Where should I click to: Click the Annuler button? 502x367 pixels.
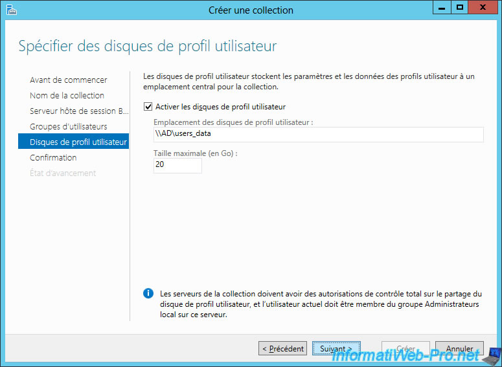[459, 348]
